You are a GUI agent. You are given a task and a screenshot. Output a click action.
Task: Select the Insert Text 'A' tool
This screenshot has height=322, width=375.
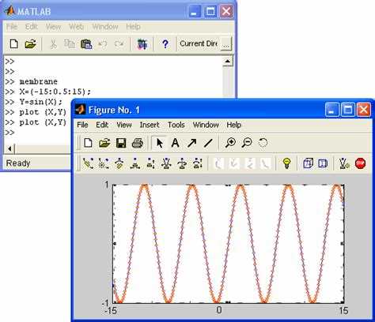175,143
